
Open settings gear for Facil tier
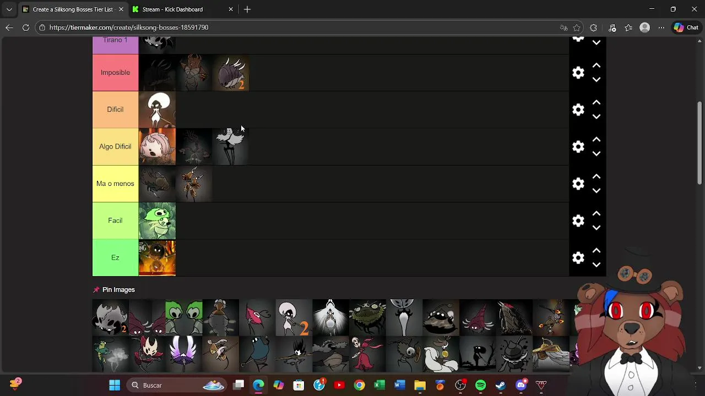pyautogui.click(x=578, y=221)
